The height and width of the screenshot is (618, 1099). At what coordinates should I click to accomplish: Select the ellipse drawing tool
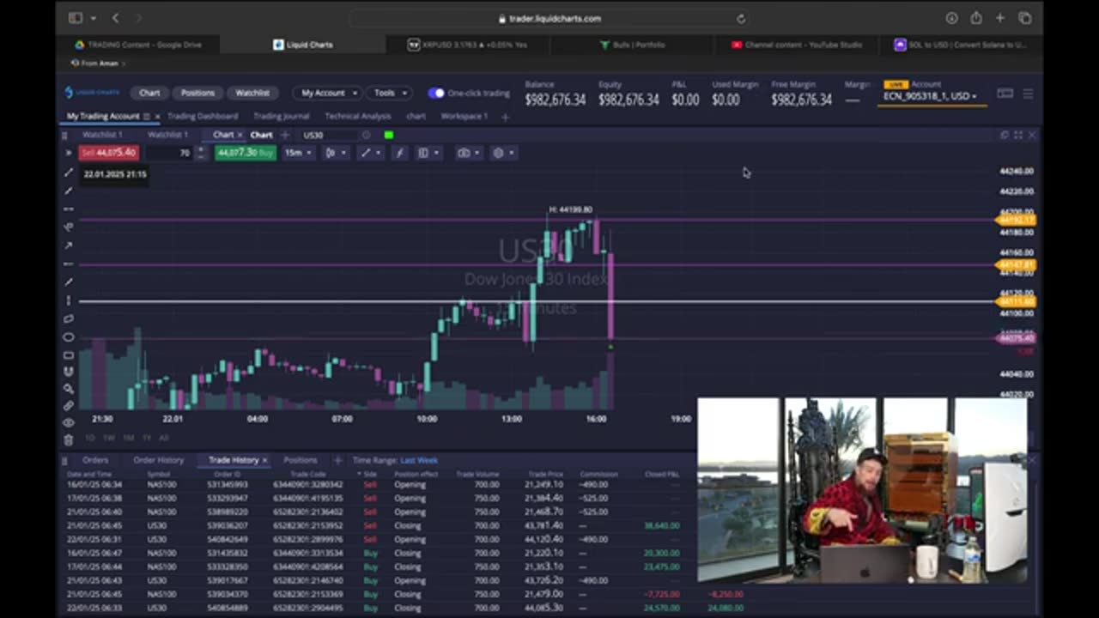[69, 336]
